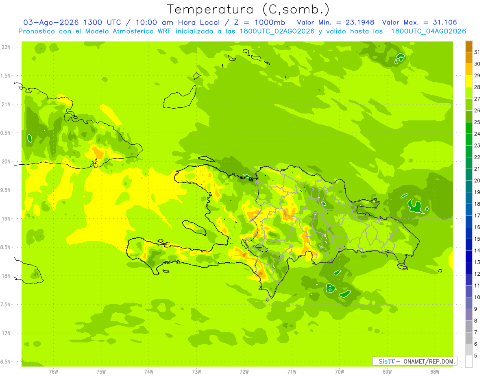This screenshot has width=488, height=377.
Task: Select the green color bar segment between 23 and 24
Action: pyautogui.click(x=469, y=140)
